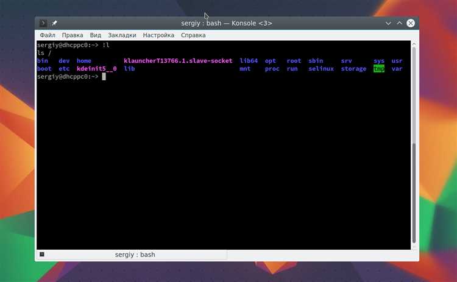The width and height of the screenshot is (457, 282).
Task: Click kdeinit5__0 entry in the output
Action: 97,69
